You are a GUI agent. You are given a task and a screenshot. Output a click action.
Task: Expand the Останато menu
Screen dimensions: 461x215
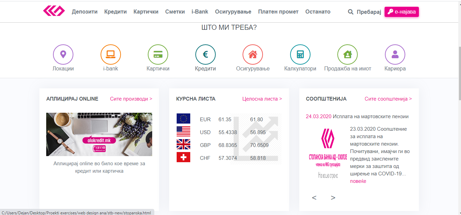(x=318, y=12)
